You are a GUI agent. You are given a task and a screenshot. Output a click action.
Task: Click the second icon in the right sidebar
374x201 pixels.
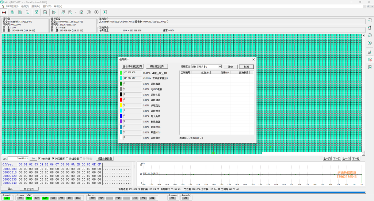pos(370,28)
